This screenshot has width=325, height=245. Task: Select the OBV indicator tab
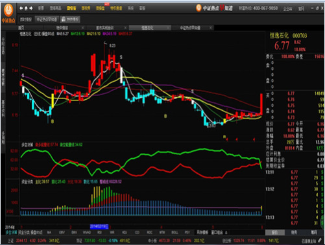pyautogui.click(x=62, y=233)
